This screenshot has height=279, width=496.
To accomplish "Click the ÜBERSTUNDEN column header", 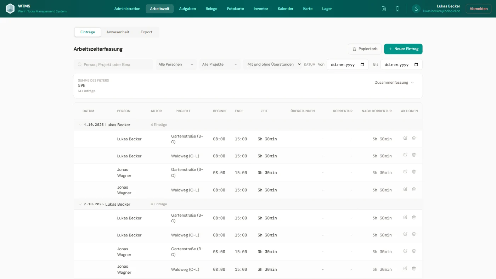I will [x=303, y=111].
